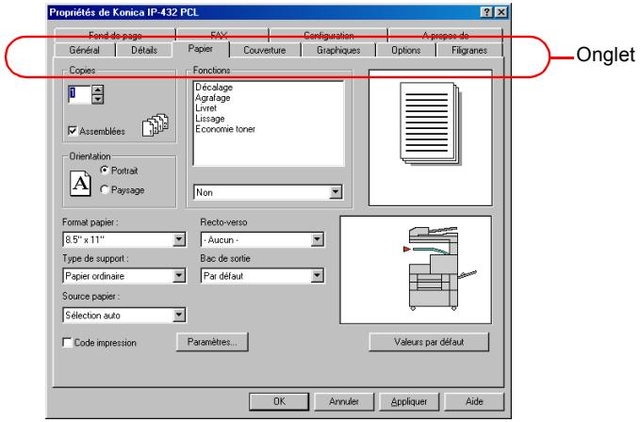
Task: Click the Appliquer button
Action: (409, 401)
